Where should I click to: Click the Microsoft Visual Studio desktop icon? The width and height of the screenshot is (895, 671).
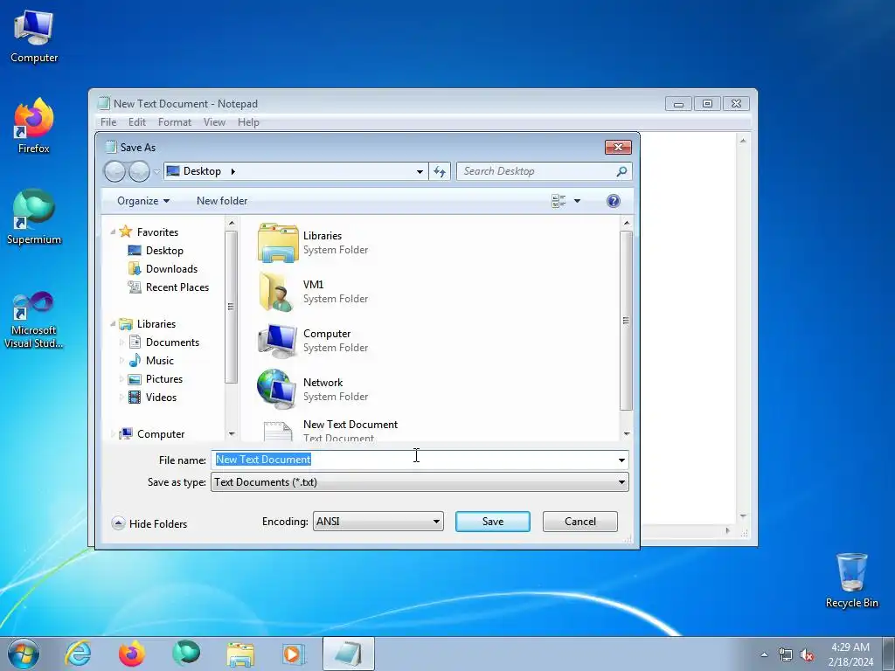pos(34,306)
